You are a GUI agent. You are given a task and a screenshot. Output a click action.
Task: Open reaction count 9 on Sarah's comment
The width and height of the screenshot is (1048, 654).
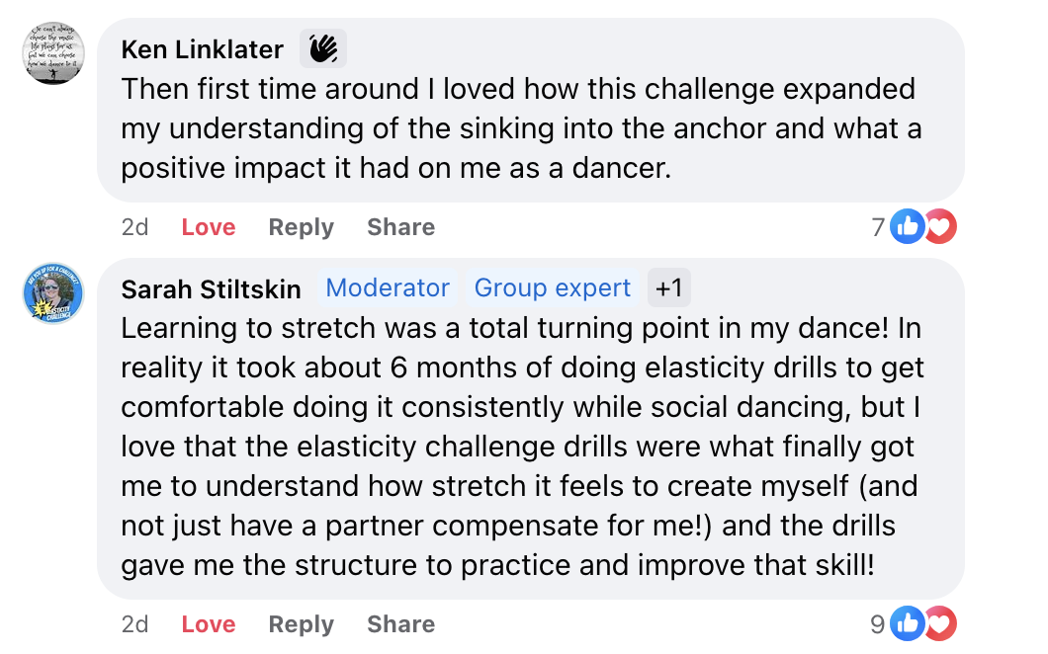[878, 624]
